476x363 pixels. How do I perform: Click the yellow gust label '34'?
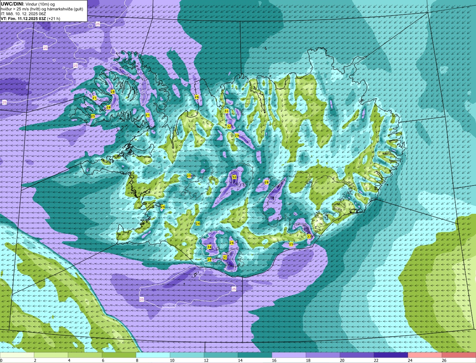209,247
